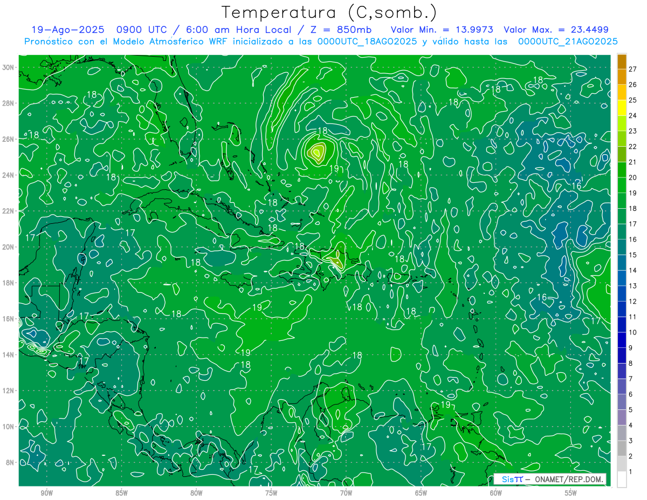Select the "0000UTC_21AGO2025" valid-until time text

click(568, 41)
